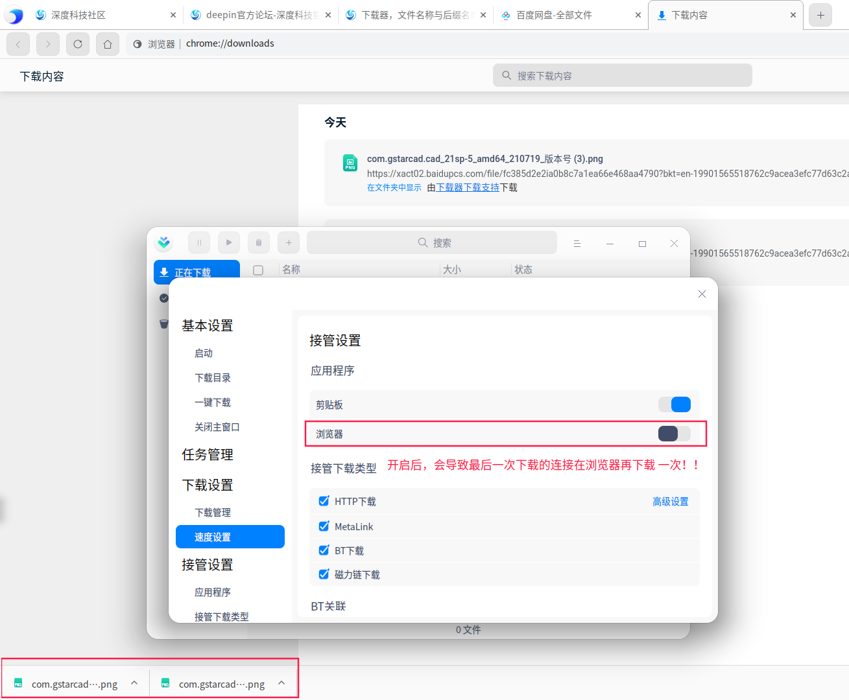Open a new browser tab with plus
Viewport: 849px width, 700px height.
(x=820, y=15)
